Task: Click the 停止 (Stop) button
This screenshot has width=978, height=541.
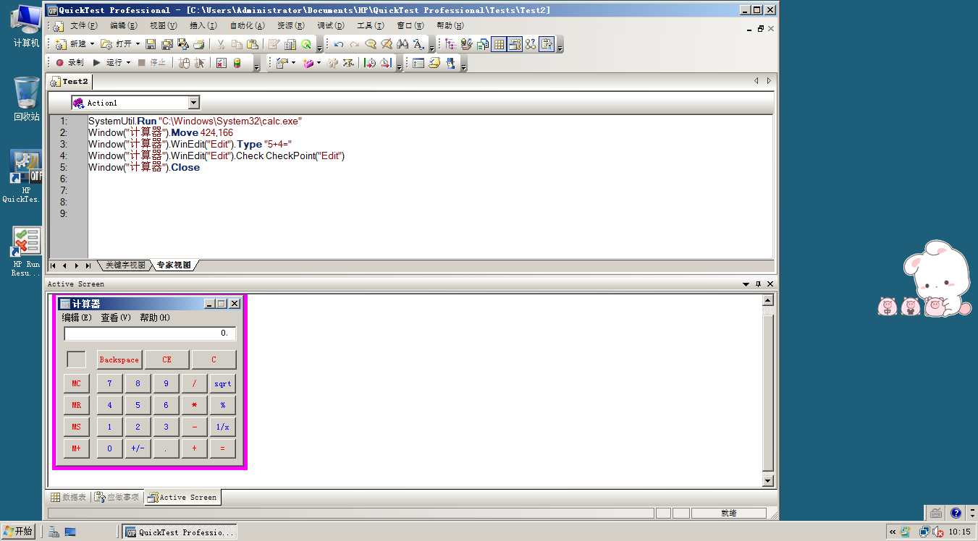Action: 153,63
